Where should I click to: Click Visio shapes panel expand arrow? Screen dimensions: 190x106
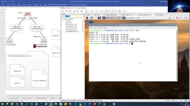4,10
